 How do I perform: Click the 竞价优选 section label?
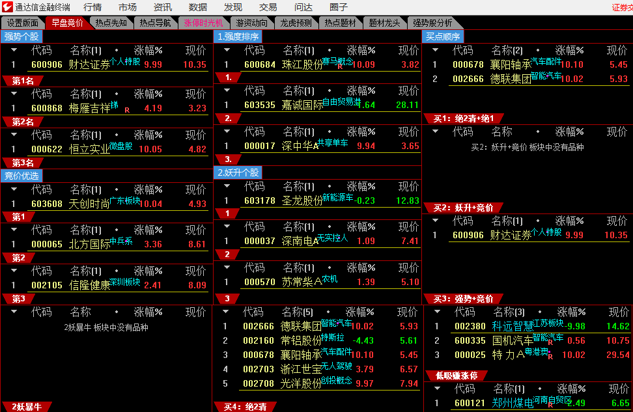(x=21, y=176)
